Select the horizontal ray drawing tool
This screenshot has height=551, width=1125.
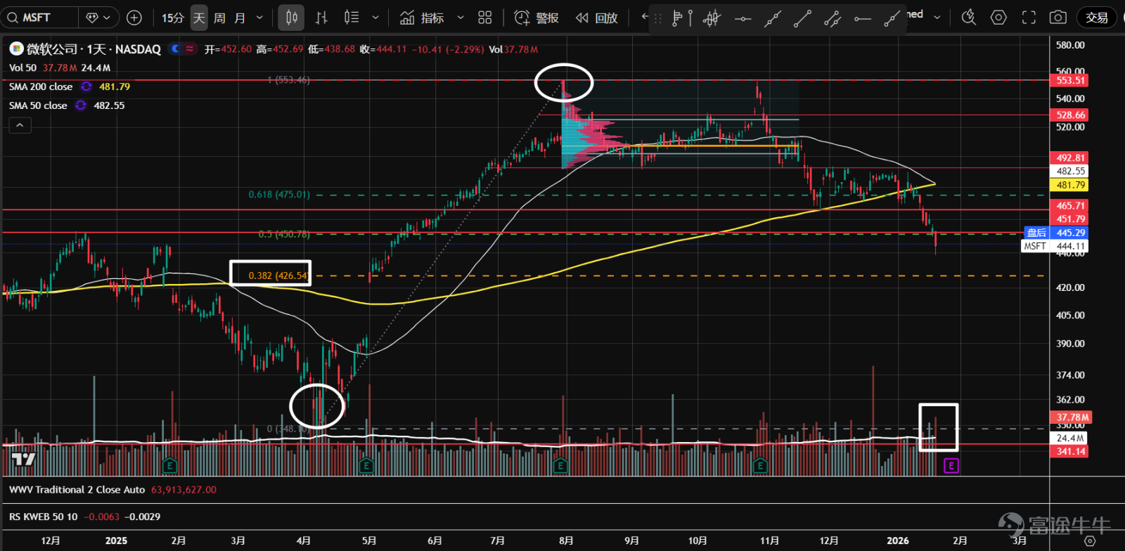click(x=863, y=19)
